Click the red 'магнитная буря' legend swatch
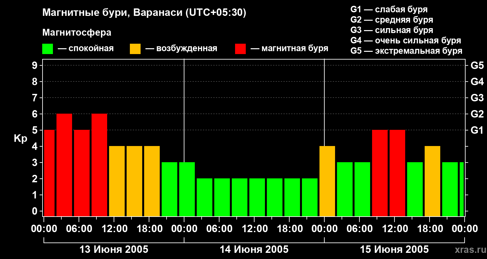Screen dimensions: 487x259 coord(240,49)
